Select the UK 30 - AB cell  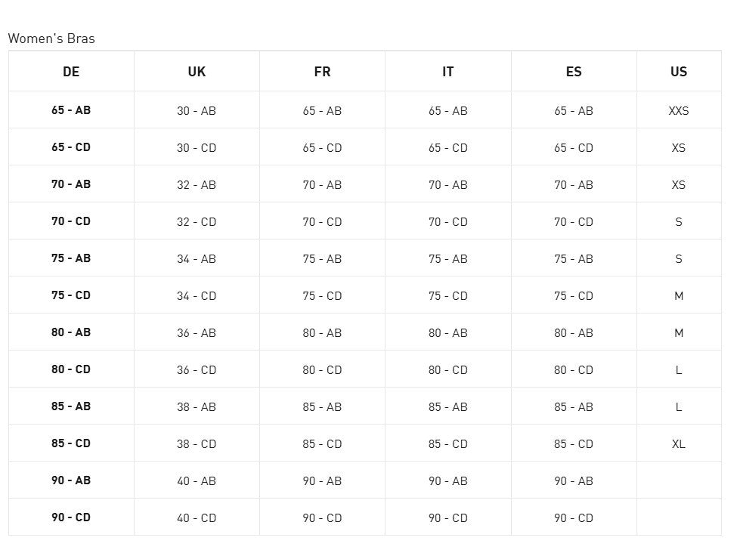pyautogui.click(x=197, y=110)
